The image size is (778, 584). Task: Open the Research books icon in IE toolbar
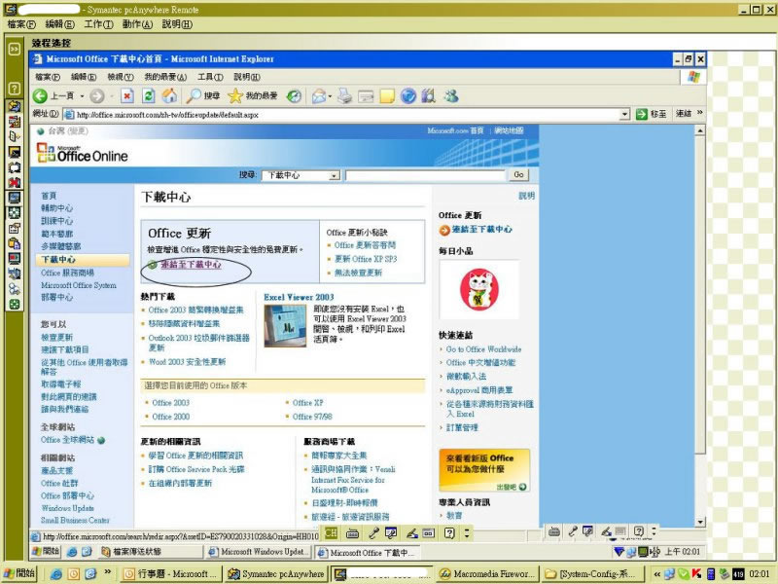point(428,95)
